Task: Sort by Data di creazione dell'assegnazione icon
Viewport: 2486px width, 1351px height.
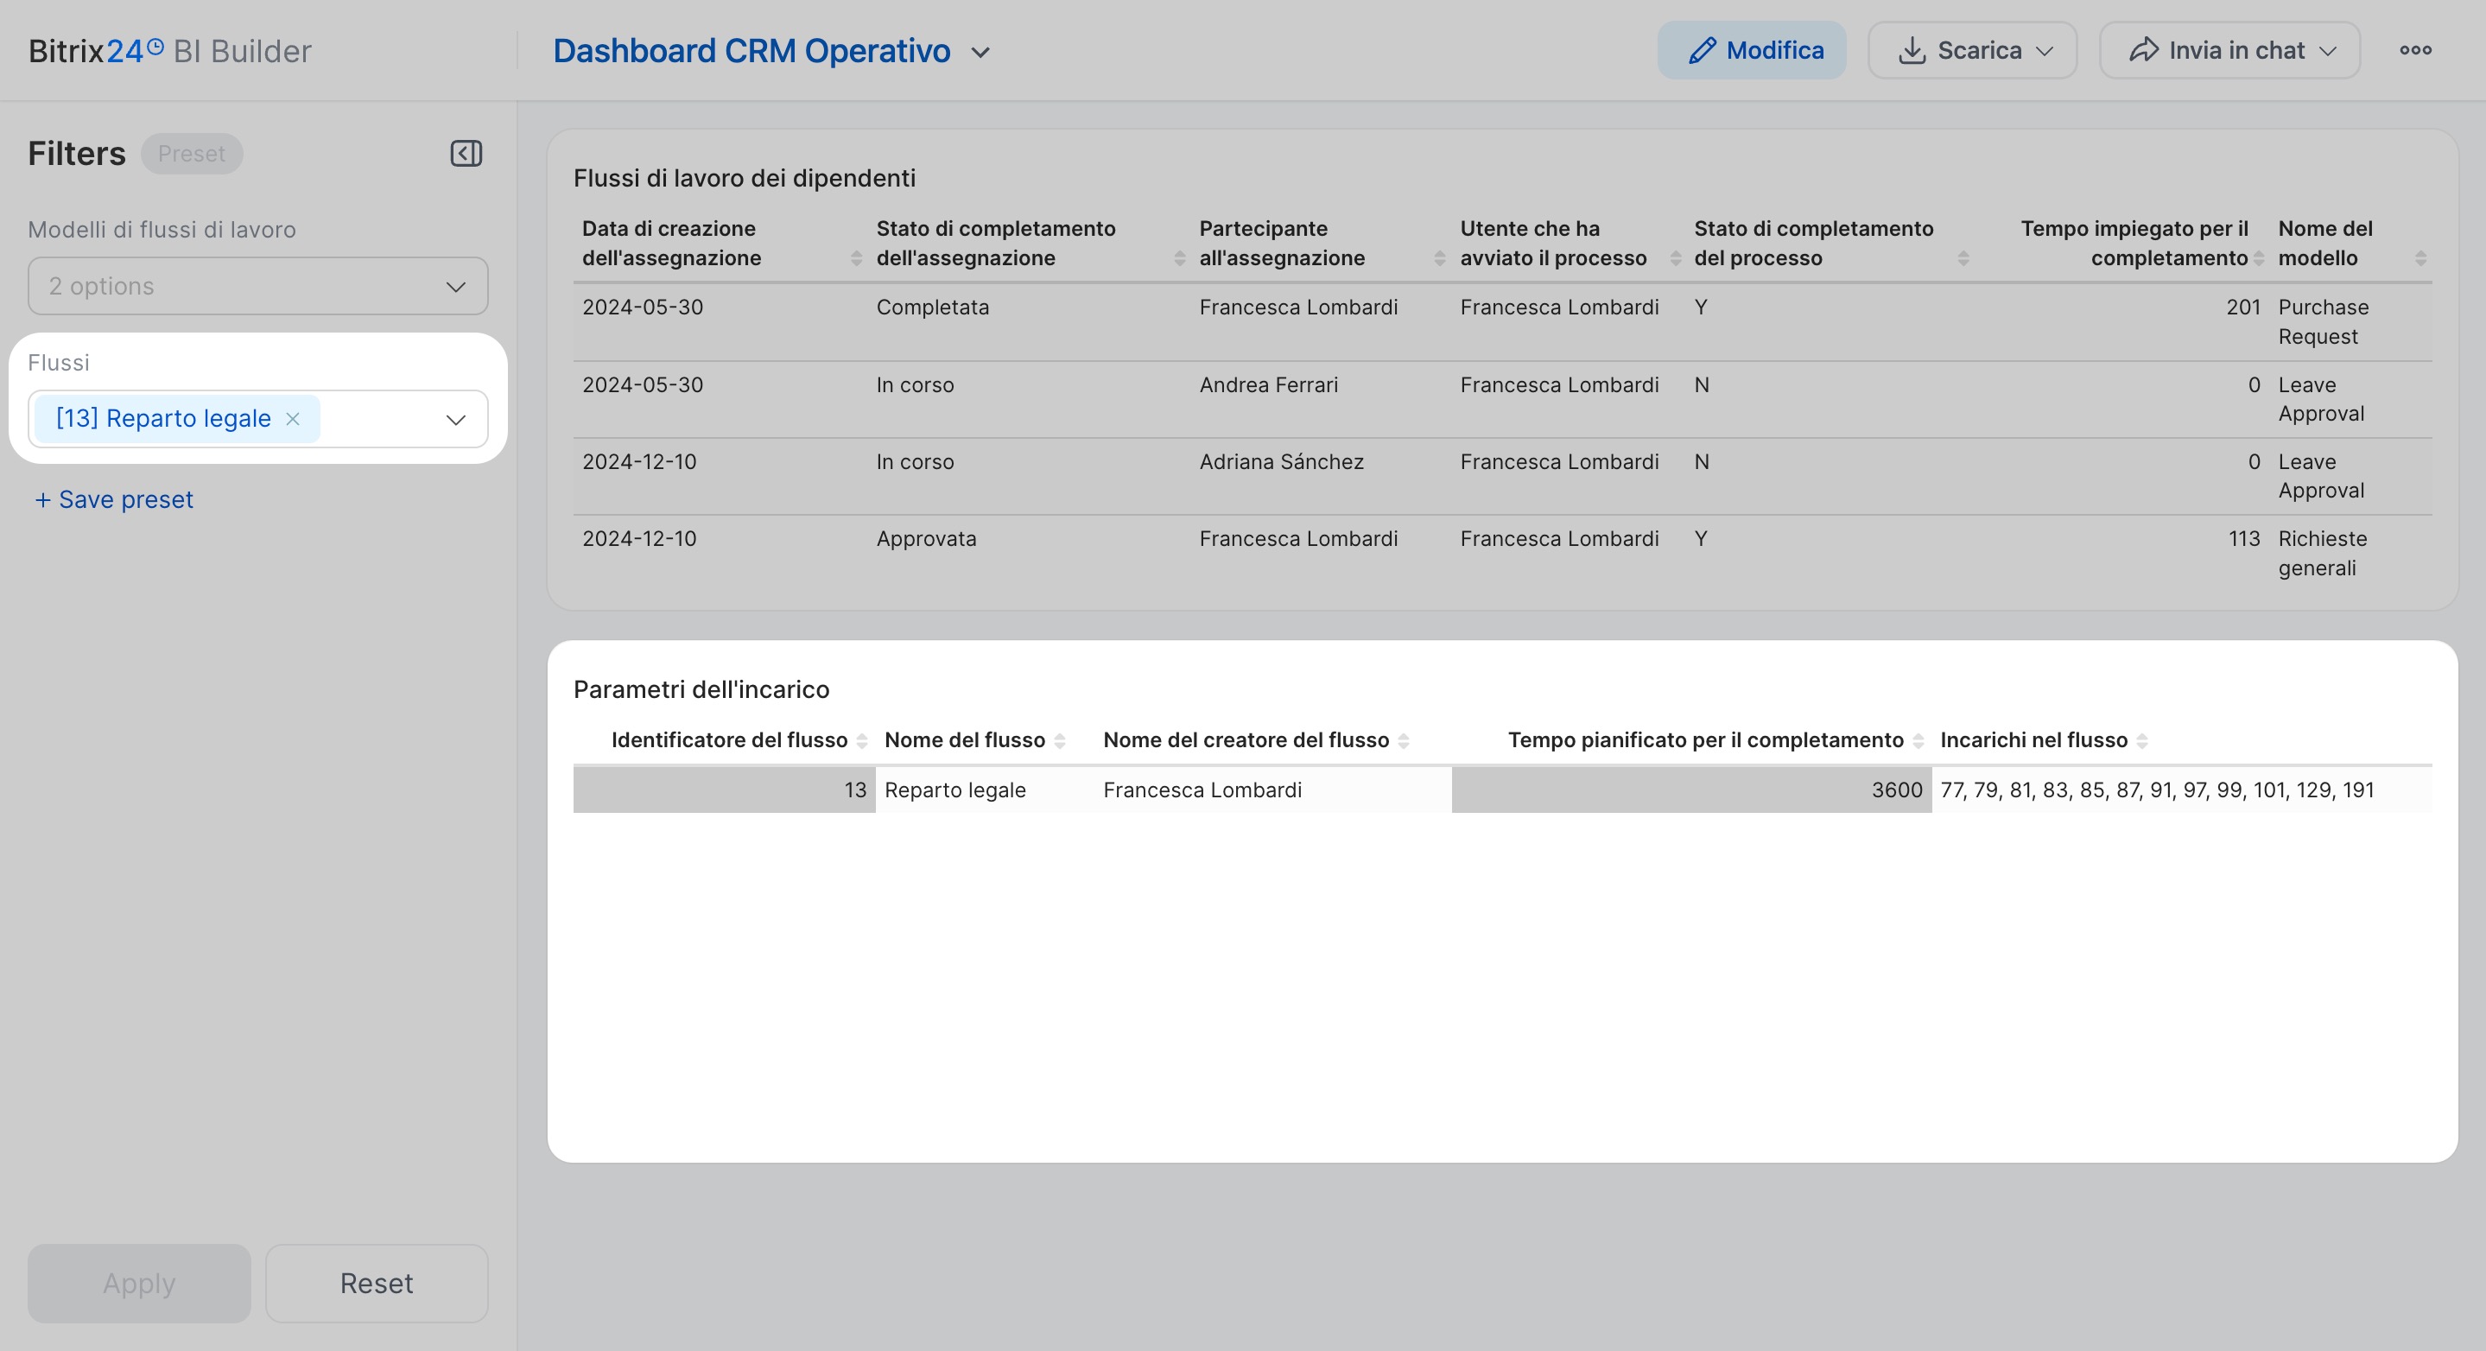Action: point(856,257)
